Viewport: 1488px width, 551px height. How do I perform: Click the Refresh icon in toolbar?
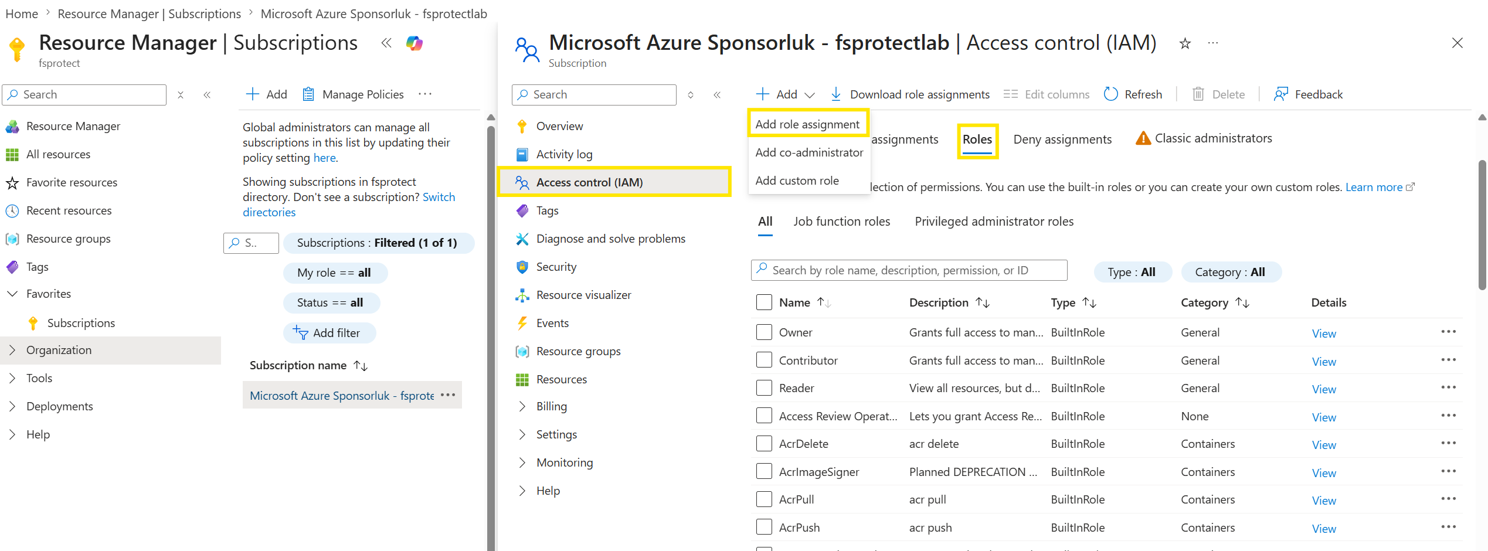[x=1110, y=94]
